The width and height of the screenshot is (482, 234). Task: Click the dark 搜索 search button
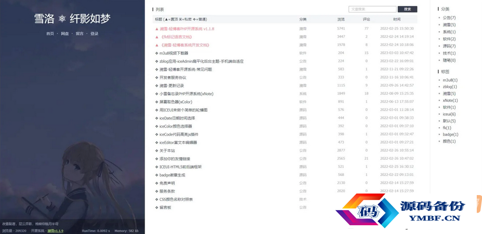[x=407, y=9]
